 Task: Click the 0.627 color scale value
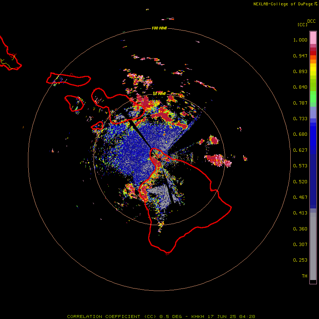coord(300,150)
